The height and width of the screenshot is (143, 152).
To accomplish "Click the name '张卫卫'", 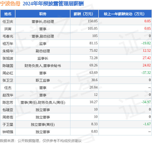I will coord(8,80).
